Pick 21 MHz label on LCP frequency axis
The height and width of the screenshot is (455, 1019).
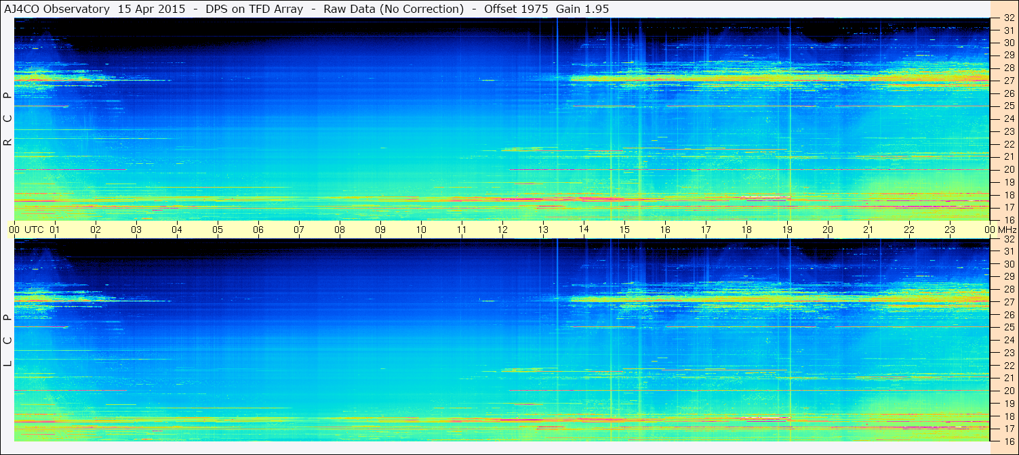click(x=1008, y=378)
